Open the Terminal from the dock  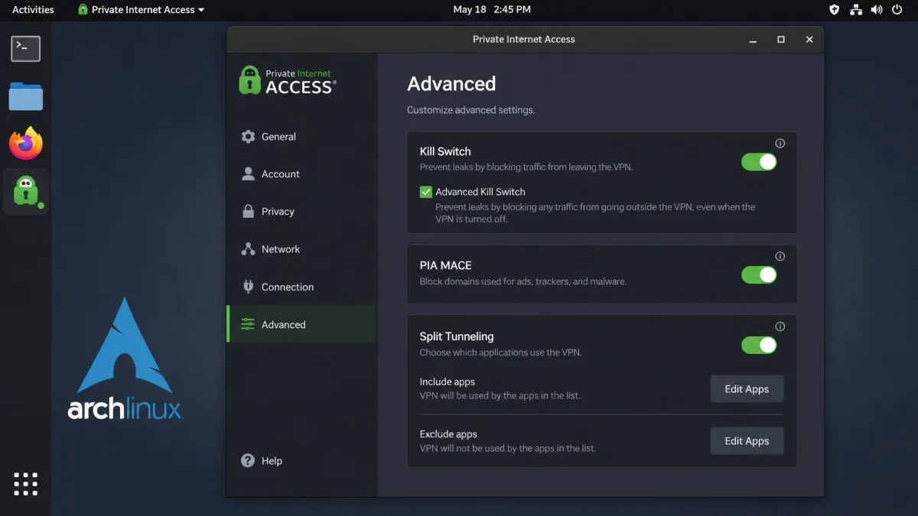coord(25,49)
